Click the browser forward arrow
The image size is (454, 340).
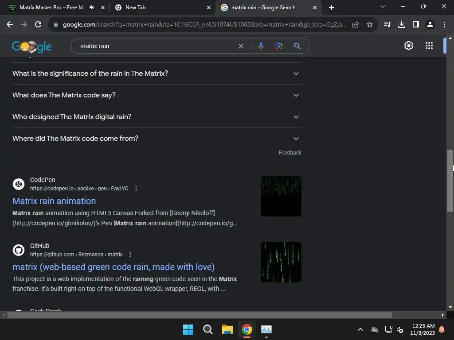coord(24,25)
